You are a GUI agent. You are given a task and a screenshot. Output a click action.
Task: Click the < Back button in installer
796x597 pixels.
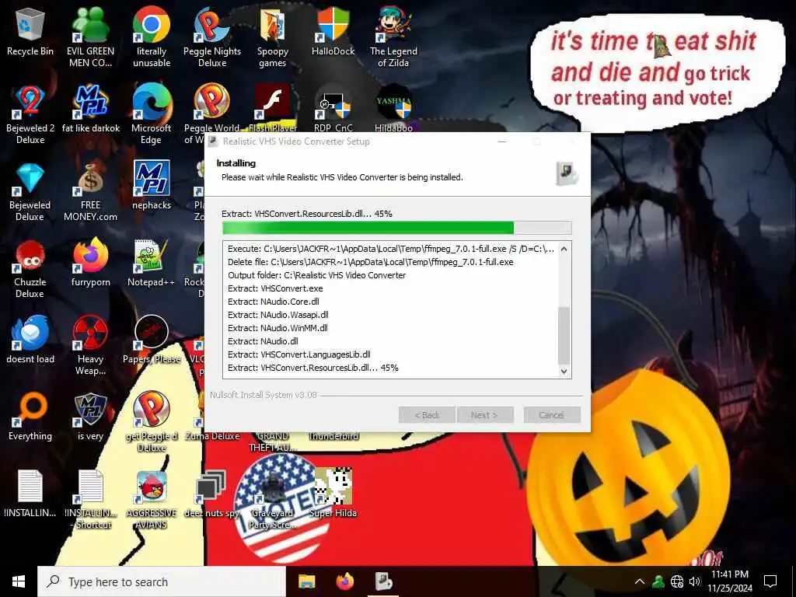click(x=427, y=415)
